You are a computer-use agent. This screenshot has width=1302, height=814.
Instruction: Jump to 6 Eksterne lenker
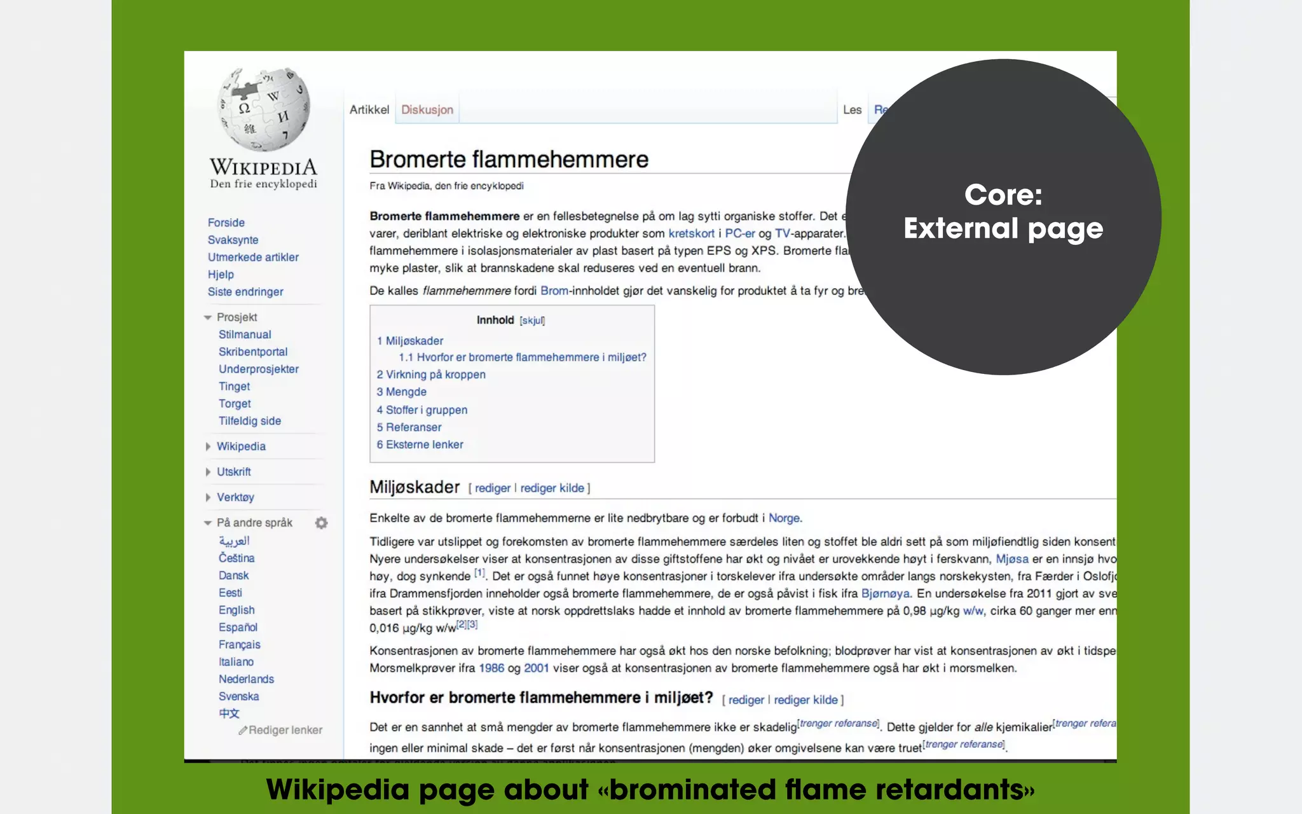coord(420,445)
